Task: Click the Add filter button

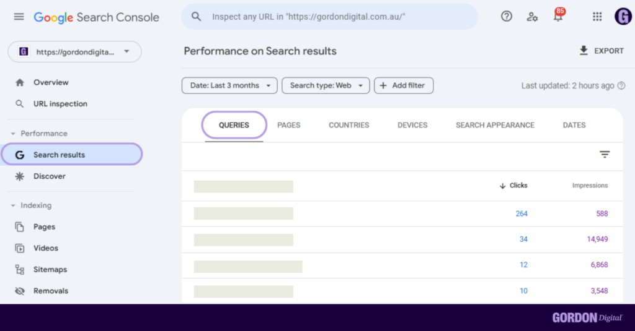Action: [404, 85]
